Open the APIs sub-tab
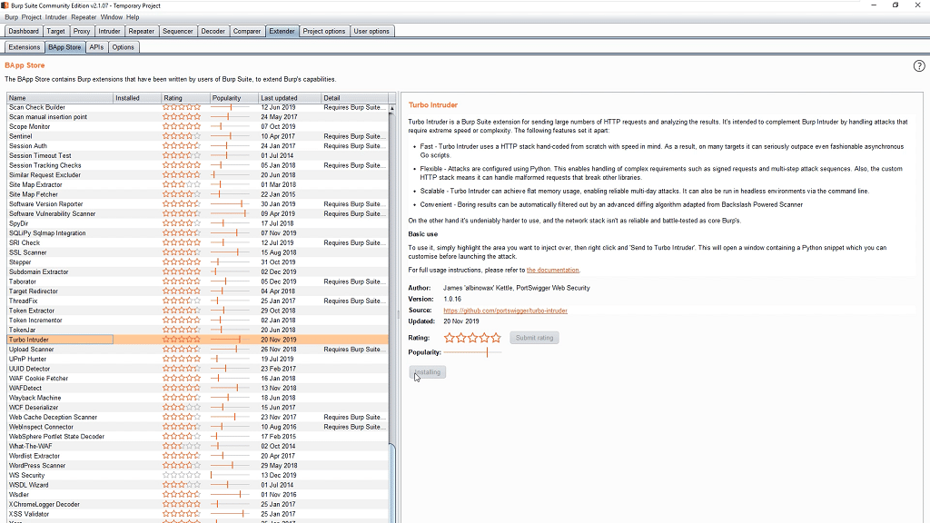930x523 pixels. (x=96, y=47)
